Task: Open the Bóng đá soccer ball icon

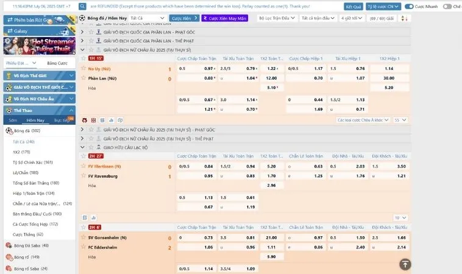Action: click(x=9, y=131)
